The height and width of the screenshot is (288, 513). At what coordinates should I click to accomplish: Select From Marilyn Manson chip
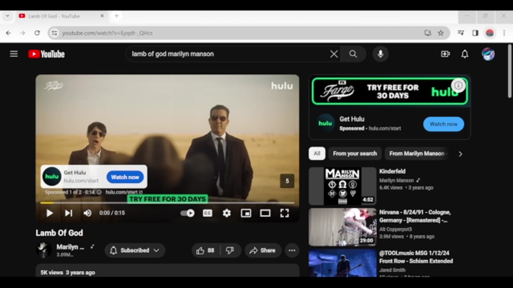point(417,154)
